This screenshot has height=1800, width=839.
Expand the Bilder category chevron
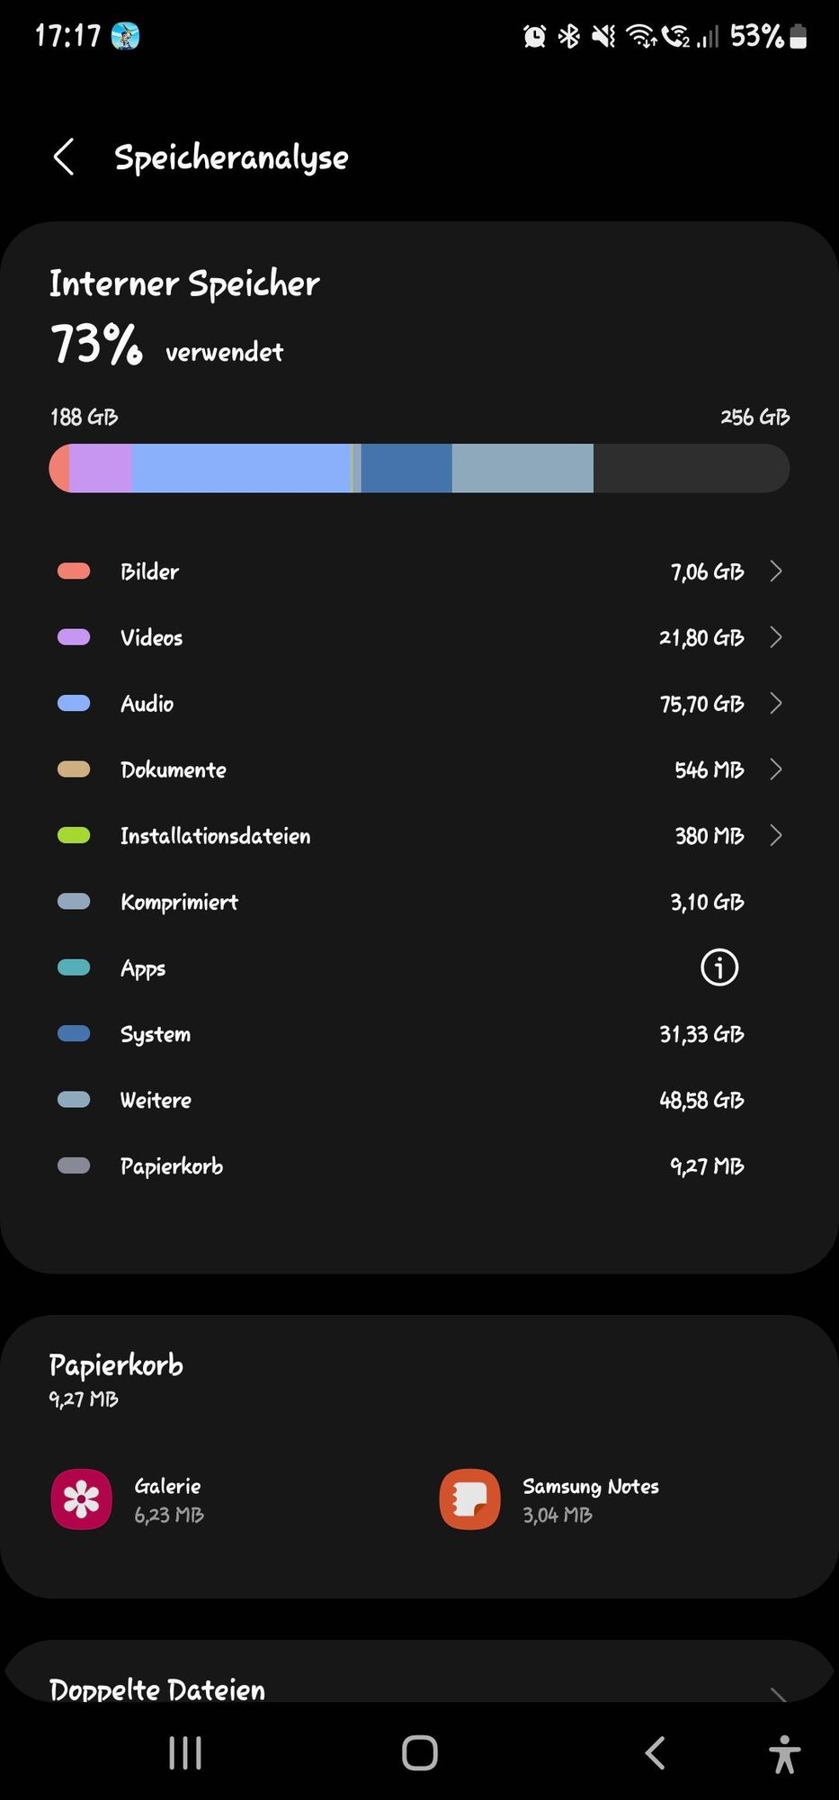[776, 571]
